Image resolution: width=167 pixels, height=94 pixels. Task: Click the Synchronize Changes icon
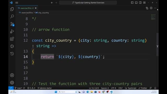[x=24, y=88]
